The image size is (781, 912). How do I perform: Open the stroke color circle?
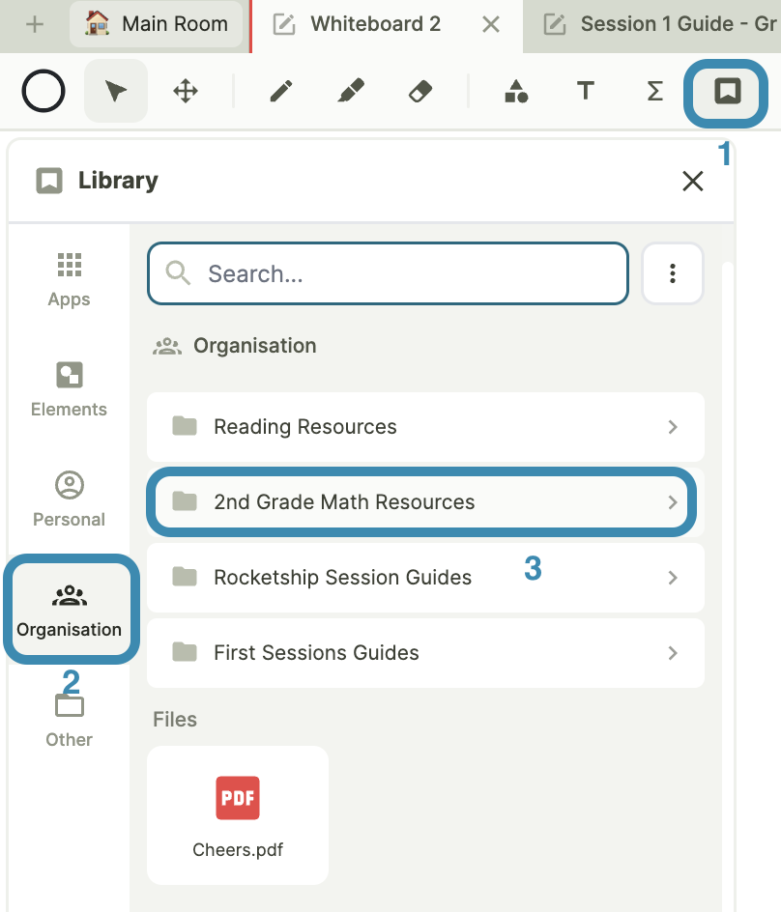point(43,91)
